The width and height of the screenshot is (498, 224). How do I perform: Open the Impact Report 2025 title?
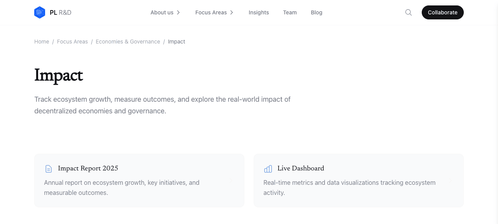coord(88,168)
